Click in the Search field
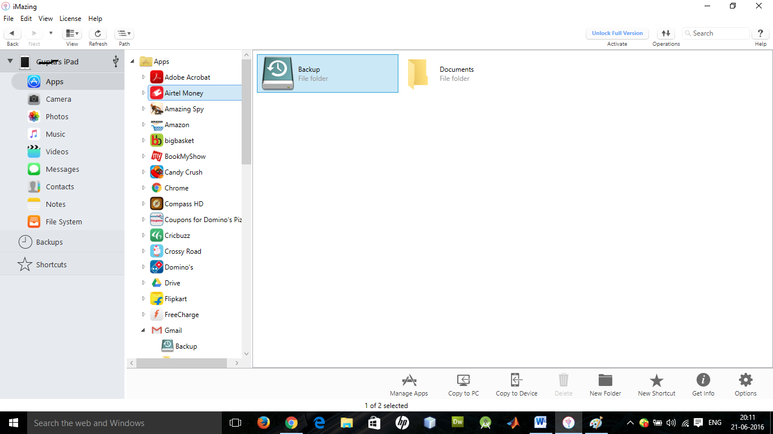The image size is (773, 434). click(x=716, y=33)
